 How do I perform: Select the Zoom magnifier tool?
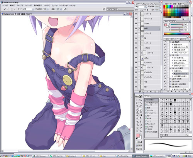(x=141, y=131)
